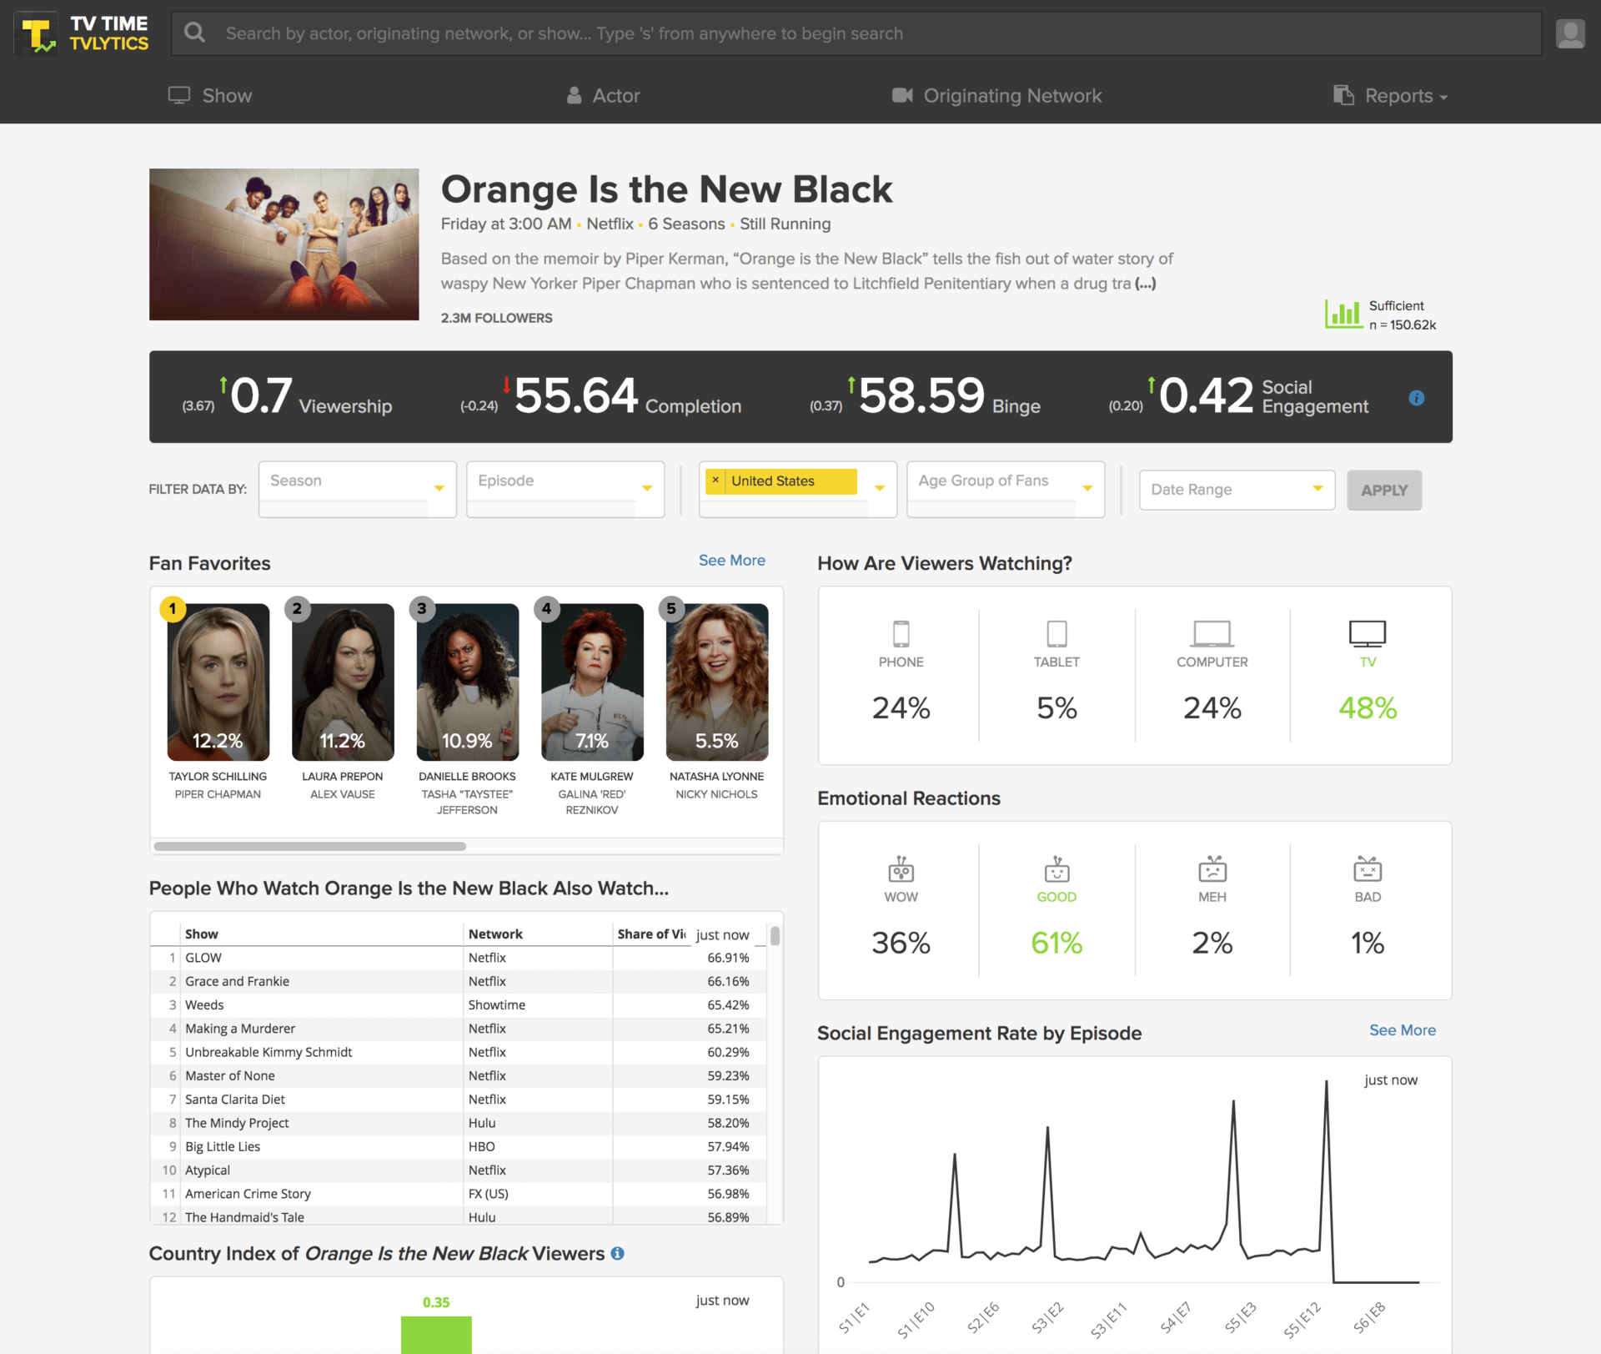
Task: Expand the Reports dropdown menu
Action: (1391, 96)
